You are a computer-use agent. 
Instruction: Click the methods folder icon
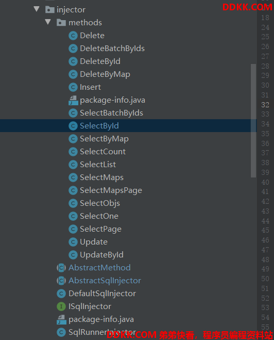[61, 23]
